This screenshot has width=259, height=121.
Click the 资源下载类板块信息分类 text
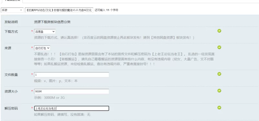click(52, 22)
